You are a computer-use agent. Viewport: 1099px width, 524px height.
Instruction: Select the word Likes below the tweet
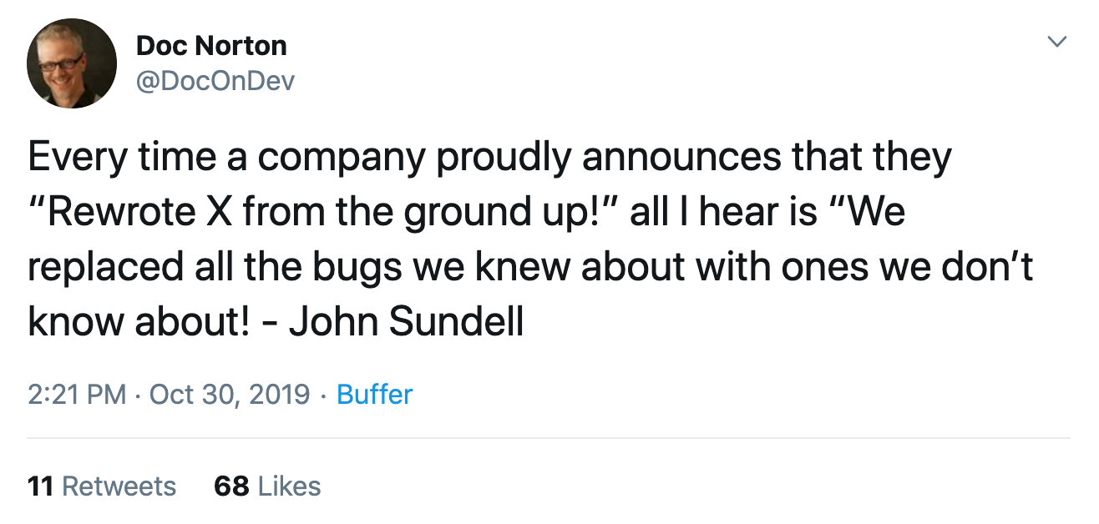(x=289, y=486)
